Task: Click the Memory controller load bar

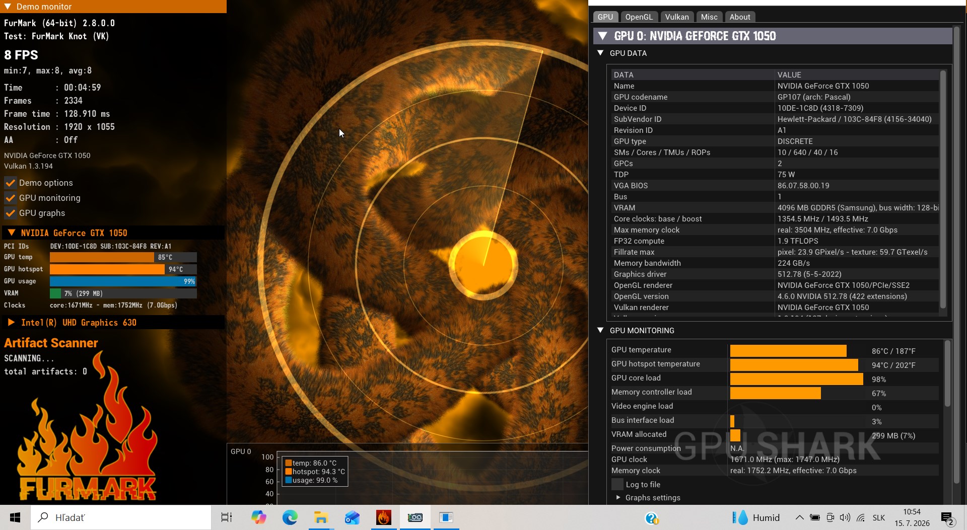Action: [776, 393]
